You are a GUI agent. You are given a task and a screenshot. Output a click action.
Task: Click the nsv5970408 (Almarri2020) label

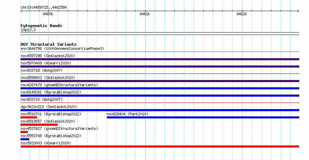[x=46, y=63]
